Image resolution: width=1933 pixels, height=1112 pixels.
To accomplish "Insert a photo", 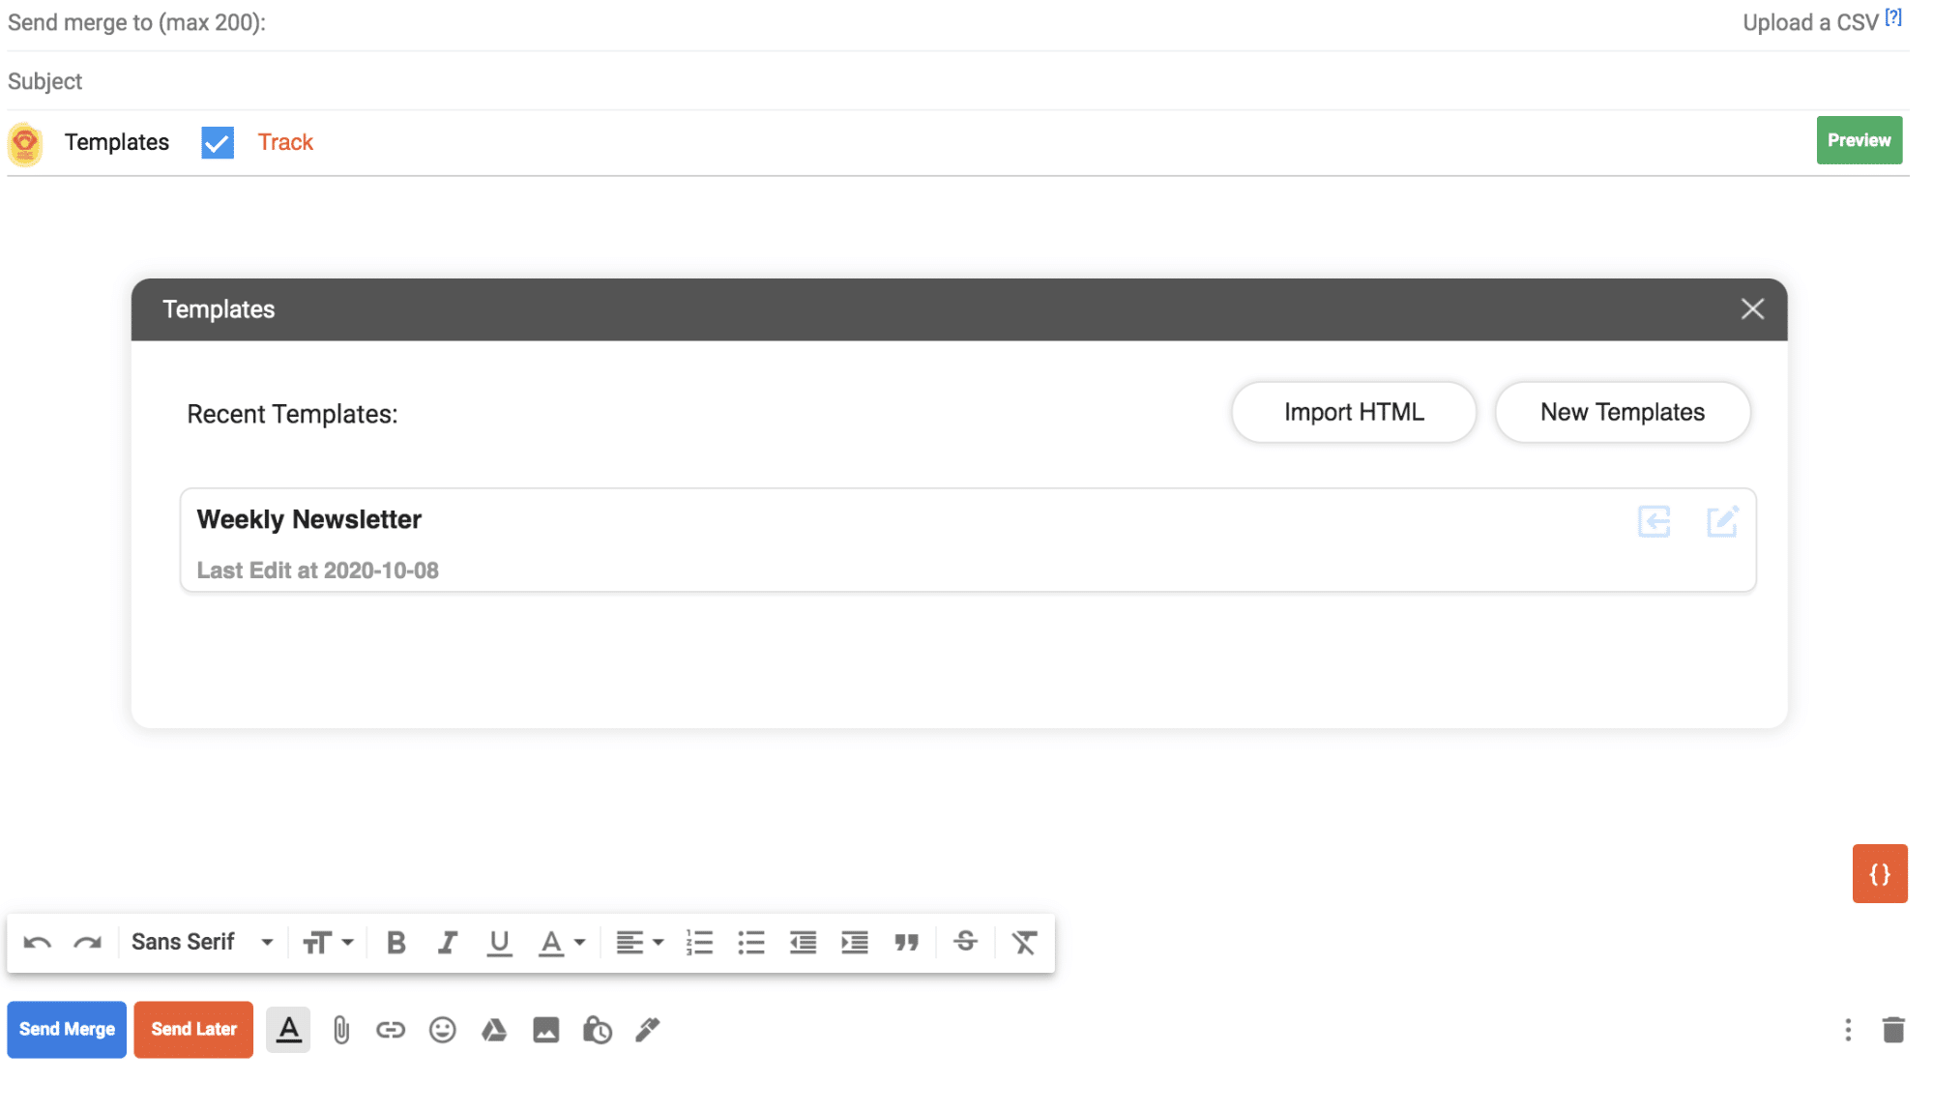I will click(x=546, y=1030).
